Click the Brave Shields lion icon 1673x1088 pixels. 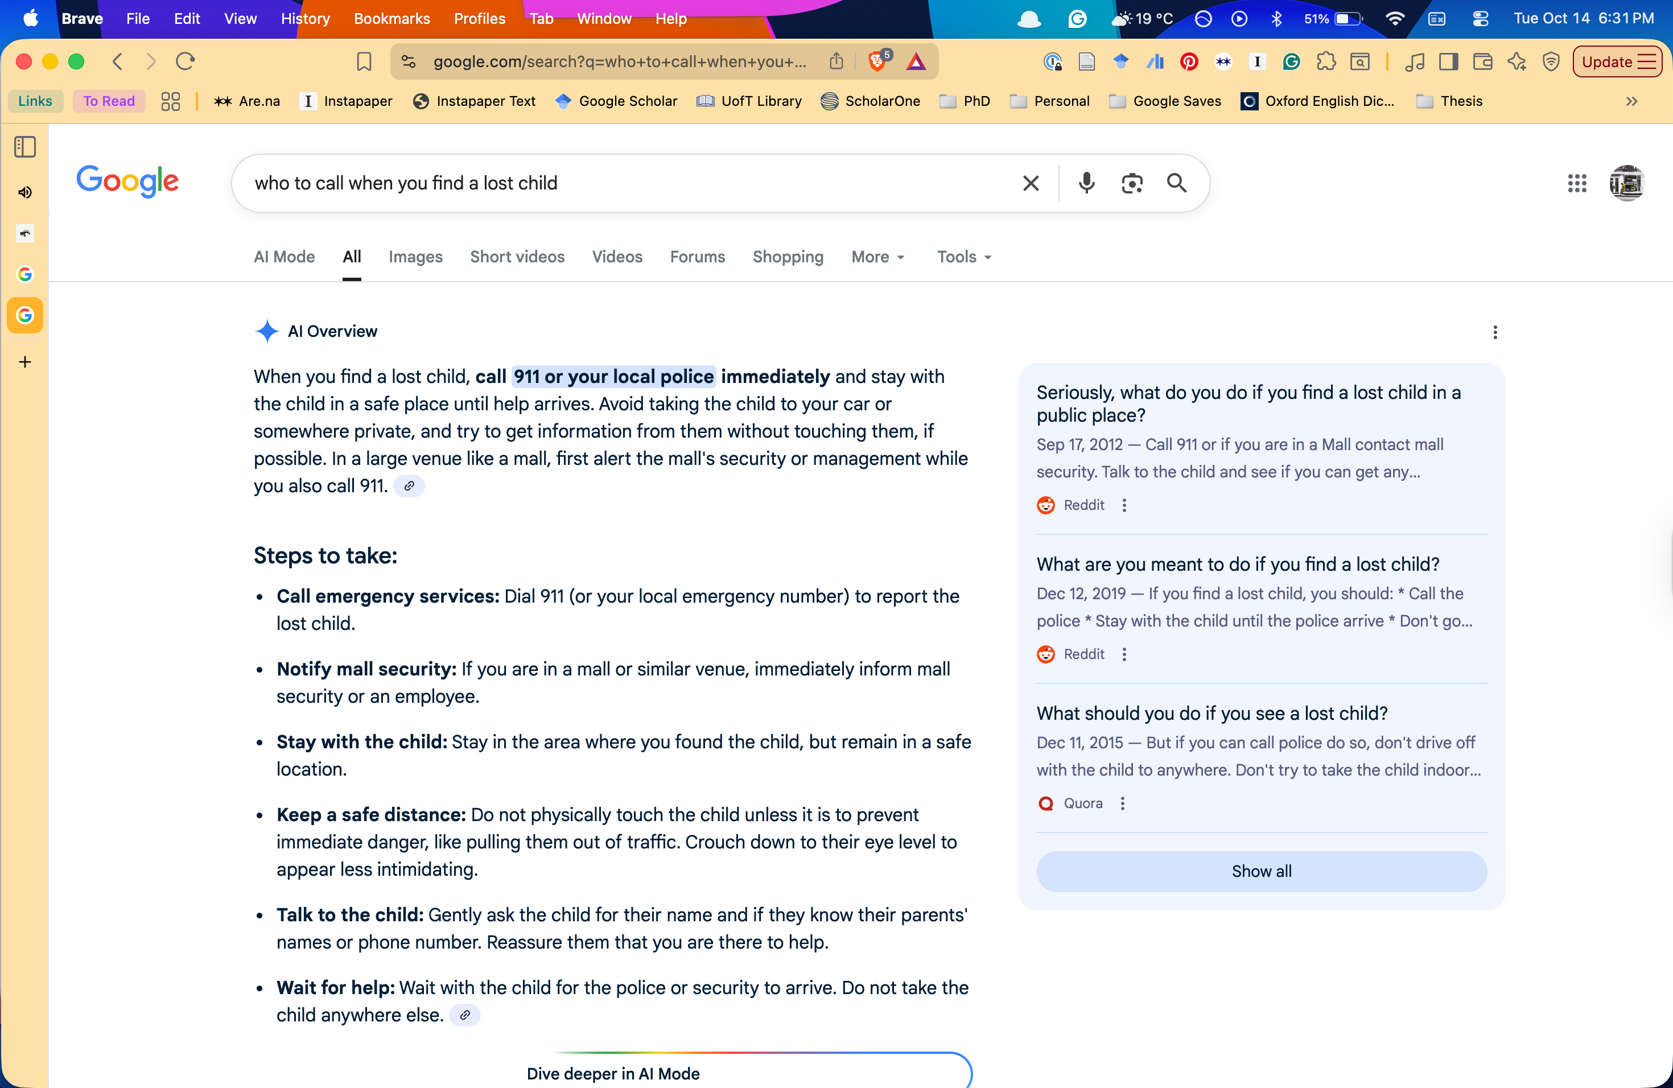point(876,62)
